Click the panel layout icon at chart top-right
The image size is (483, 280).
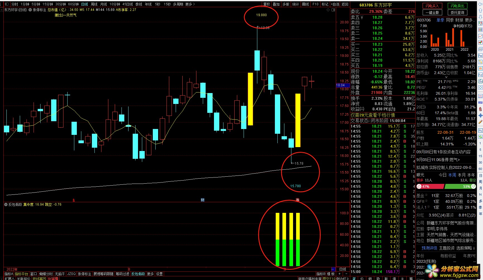(333, 10)
